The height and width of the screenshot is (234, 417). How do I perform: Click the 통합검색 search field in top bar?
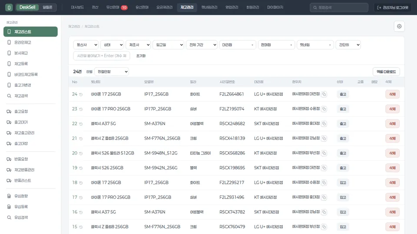pos(339,8)
